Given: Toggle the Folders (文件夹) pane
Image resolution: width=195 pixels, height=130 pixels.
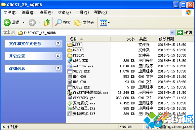Looking at the screenshot, I should point(84,23).
